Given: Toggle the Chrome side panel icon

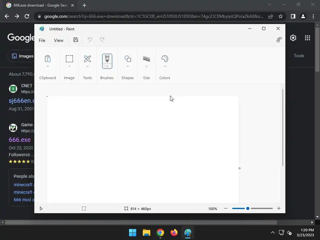Looking at the screenshot, I should pos(293,16).
